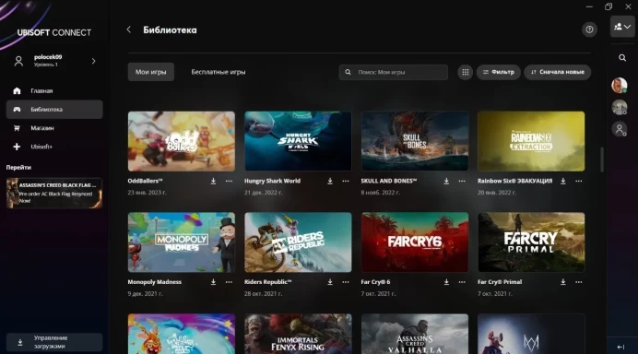
Task: Click the add friend person icon
Action: [x=620, y=129]
